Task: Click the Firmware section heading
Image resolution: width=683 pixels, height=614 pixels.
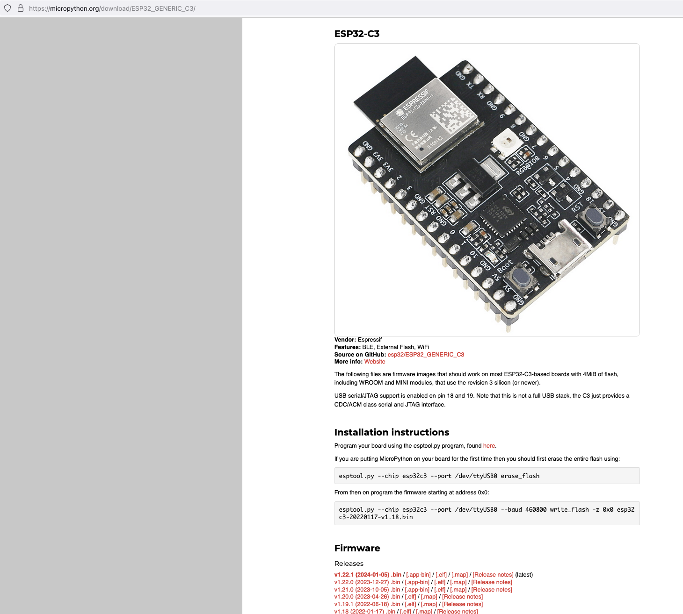Action: pyautogui.click(x=357, y=548)
